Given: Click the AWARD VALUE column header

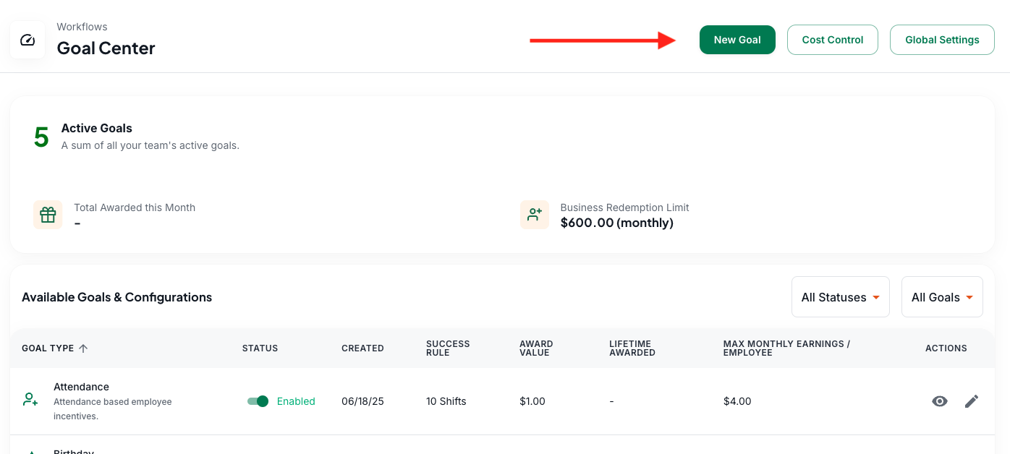Looking at the screenshot, I should tap(536, 348).
